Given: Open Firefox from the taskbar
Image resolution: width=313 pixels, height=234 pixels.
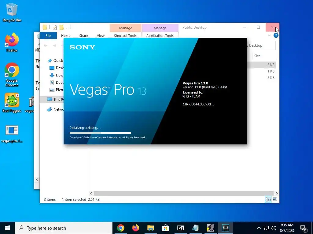Looking at the screenshot, I should click(135, 228).
